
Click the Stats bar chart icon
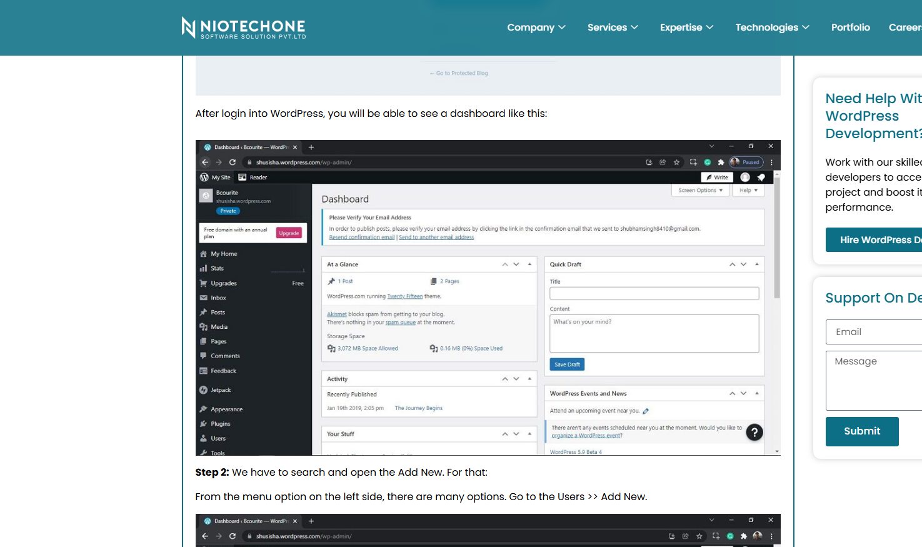pyautogui.click(x=203, y=268)
